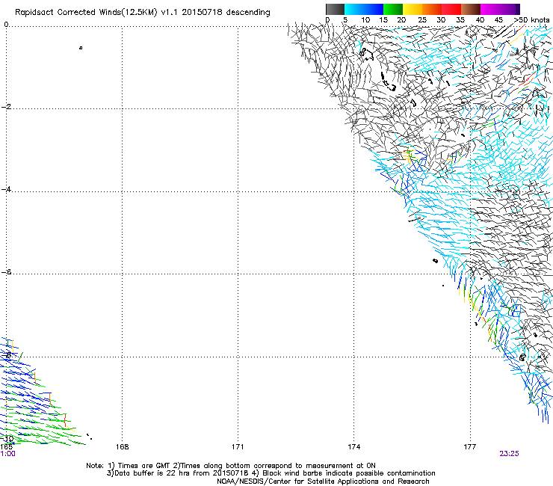553x486 pixels.
Task: Click the latitude label '-2'
Action: (x=7, y=107)
